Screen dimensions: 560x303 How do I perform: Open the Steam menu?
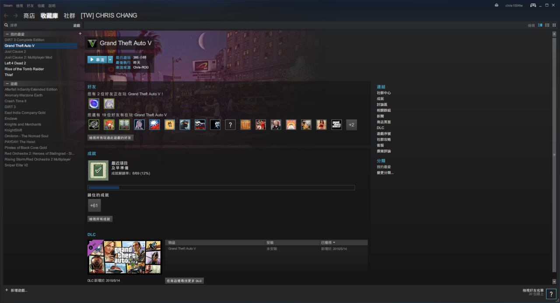coord(8,6)
